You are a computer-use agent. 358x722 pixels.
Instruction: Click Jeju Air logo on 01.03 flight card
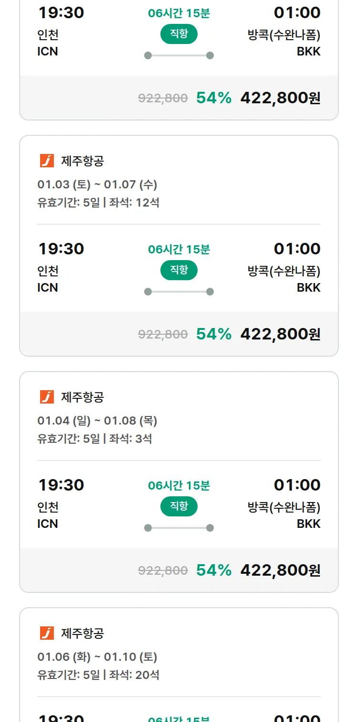[x=47, y=161]
